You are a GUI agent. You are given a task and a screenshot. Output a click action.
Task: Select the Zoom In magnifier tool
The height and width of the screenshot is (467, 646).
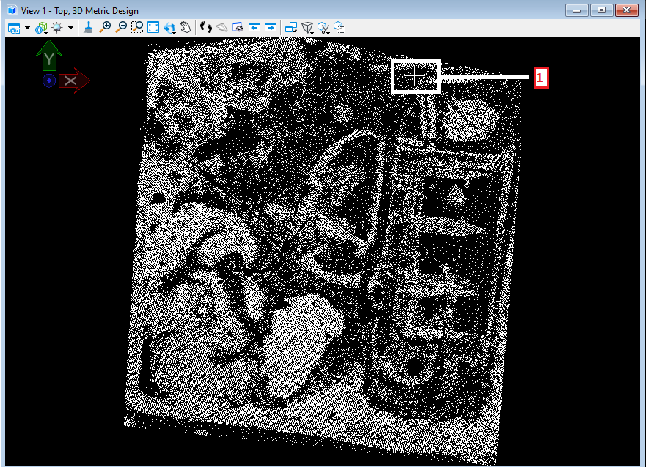105,28
